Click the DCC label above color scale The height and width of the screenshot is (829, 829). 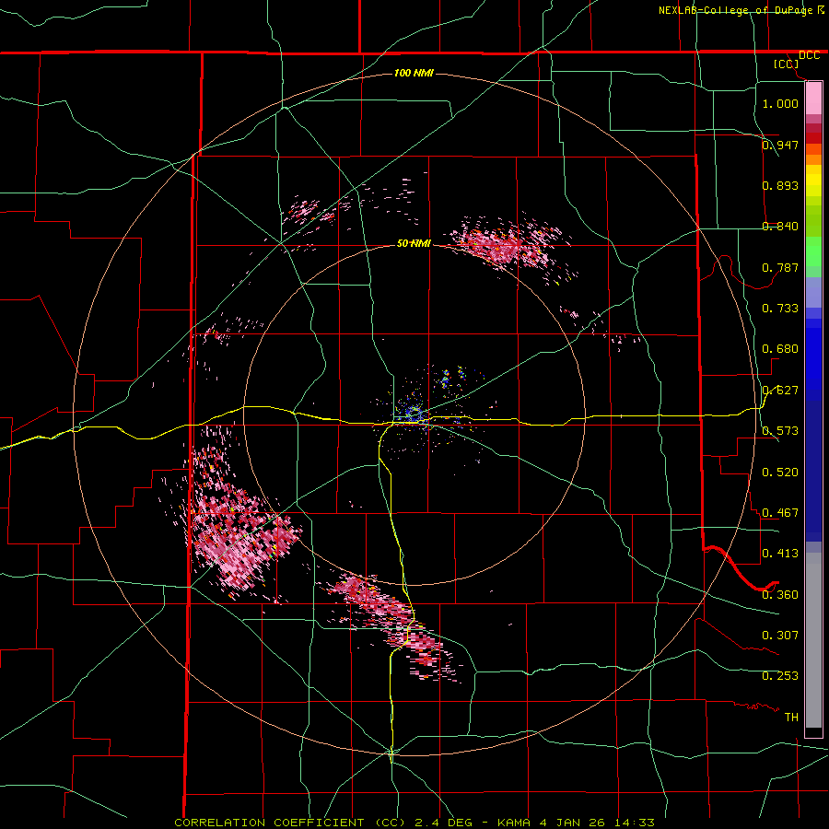[x=809, y=55]
